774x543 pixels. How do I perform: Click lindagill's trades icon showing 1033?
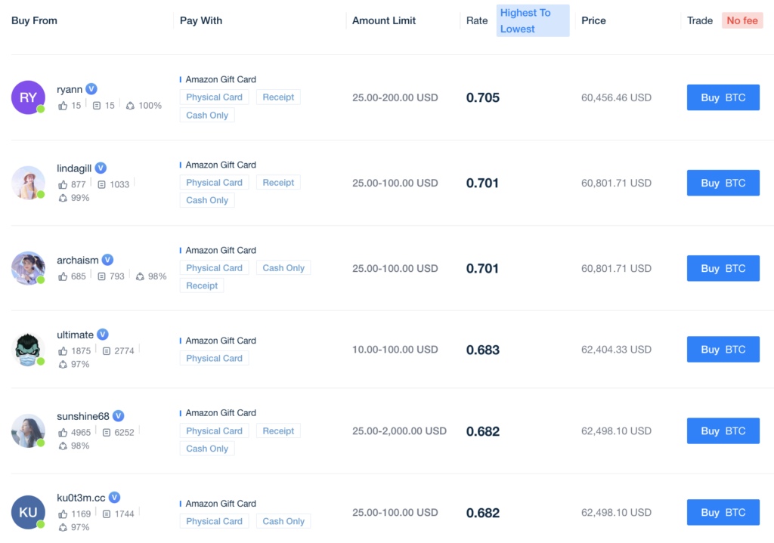[102, 184]
